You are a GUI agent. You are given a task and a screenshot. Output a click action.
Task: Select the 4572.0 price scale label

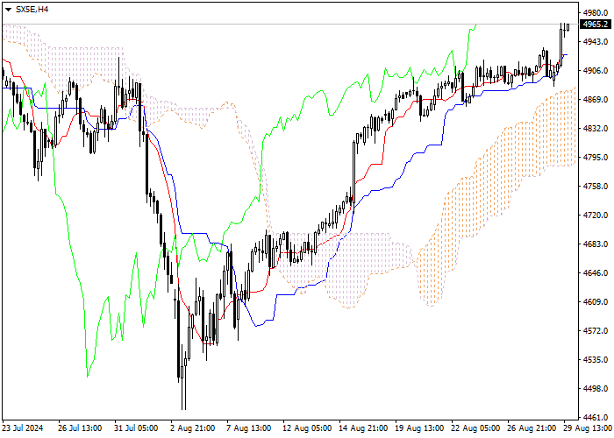(x=596, y=330)
